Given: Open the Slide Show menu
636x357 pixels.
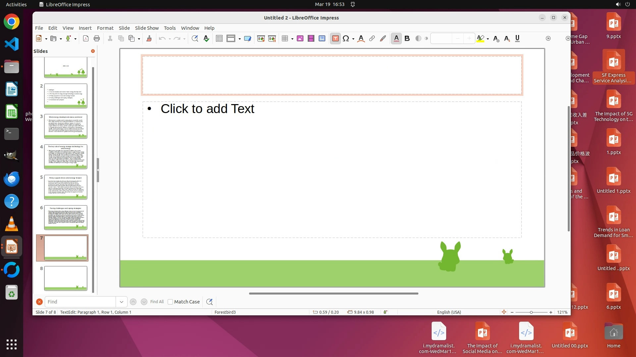Looking at the screenshot, I should point(146,28).
